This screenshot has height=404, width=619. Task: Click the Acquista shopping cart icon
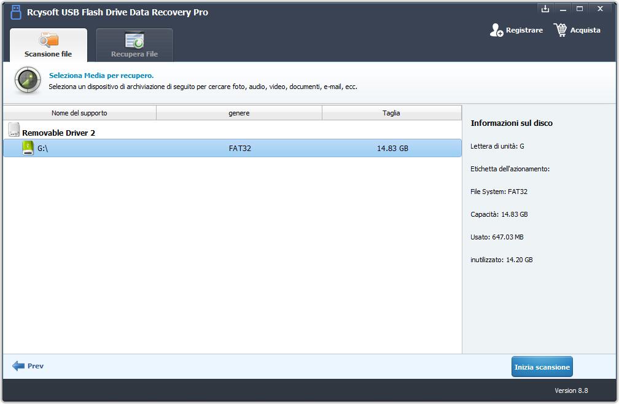[560, 30]
